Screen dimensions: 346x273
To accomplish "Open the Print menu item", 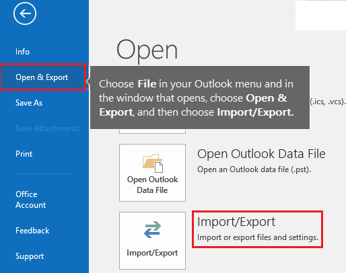I will (24, 154).
